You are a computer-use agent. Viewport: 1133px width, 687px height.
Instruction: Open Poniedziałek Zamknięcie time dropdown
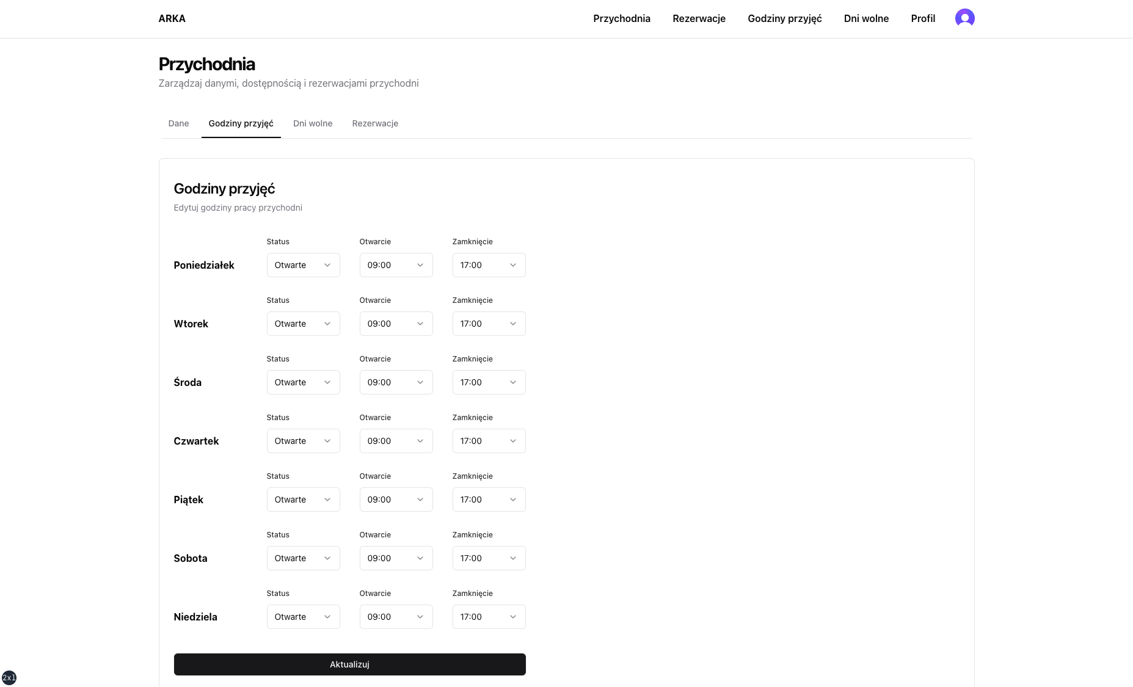489,265
